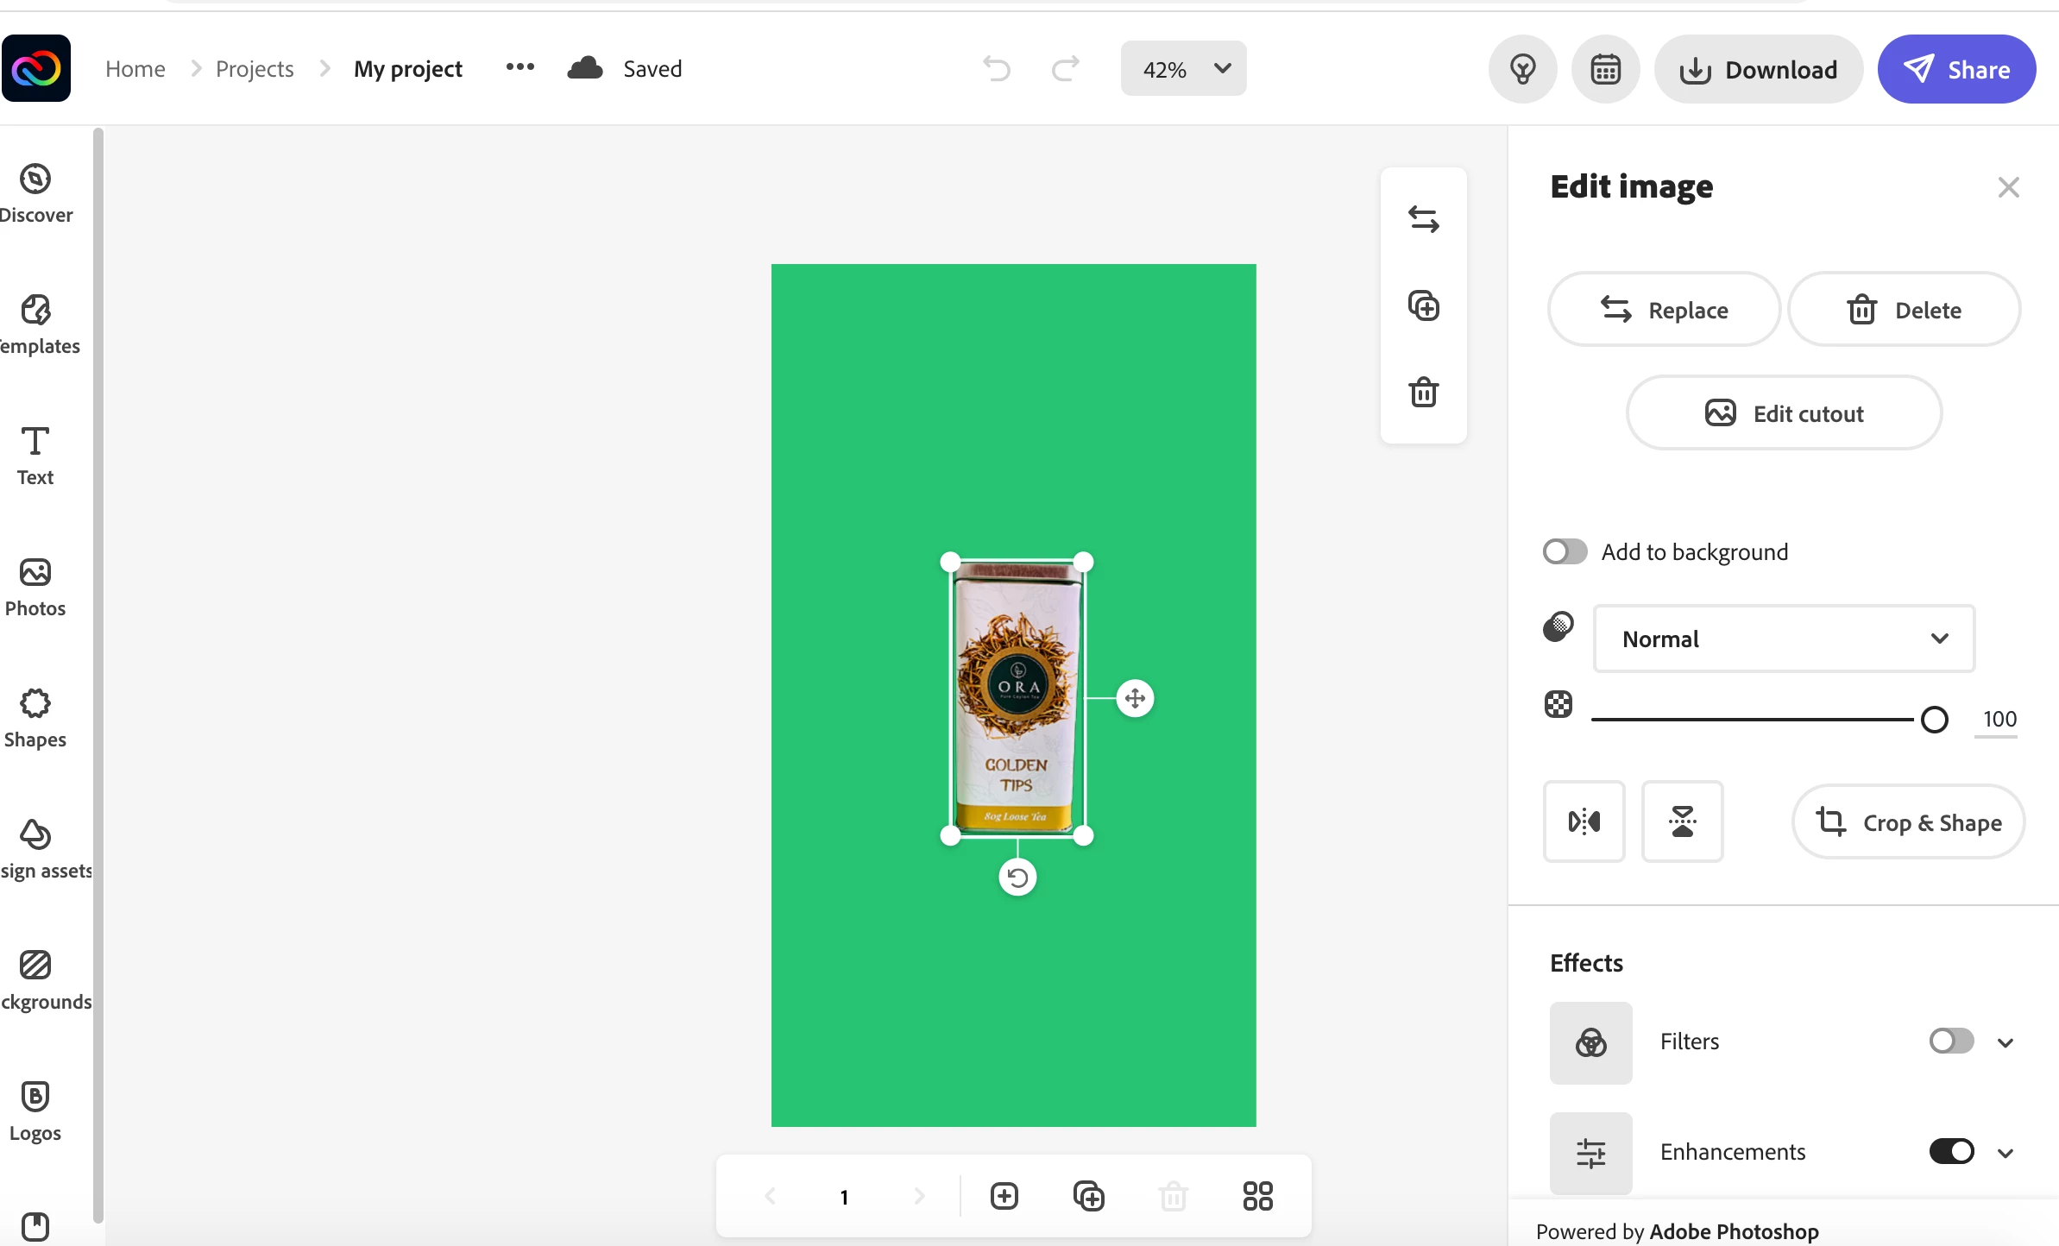This screenshot has height=1246, width=2059.
Task: Click the Crop & Shape button
Action: pos(1908,822)
